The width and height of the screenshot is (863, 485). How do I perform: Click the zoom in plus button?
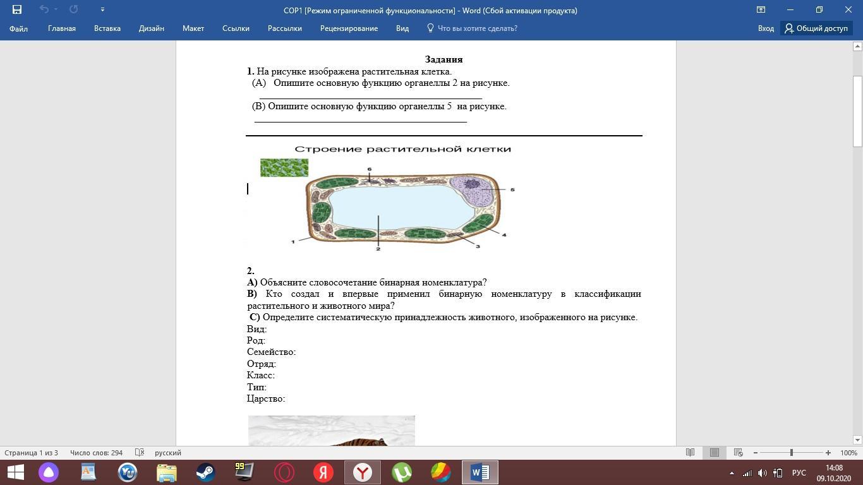(828, 453)
